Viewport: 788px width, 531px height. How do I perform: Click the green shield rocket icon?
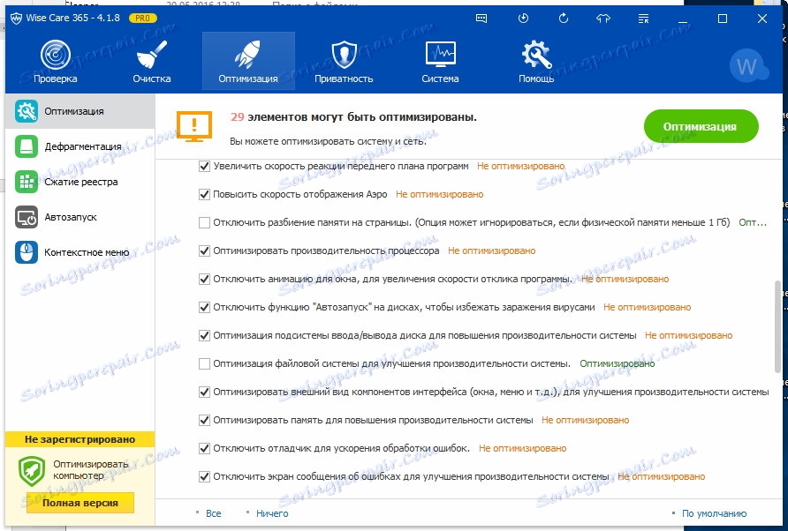(32, 470)
